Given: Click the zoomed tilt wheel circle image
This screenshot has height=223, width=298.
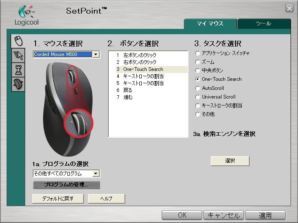Looking at the screenshot, I should (78, 123).
